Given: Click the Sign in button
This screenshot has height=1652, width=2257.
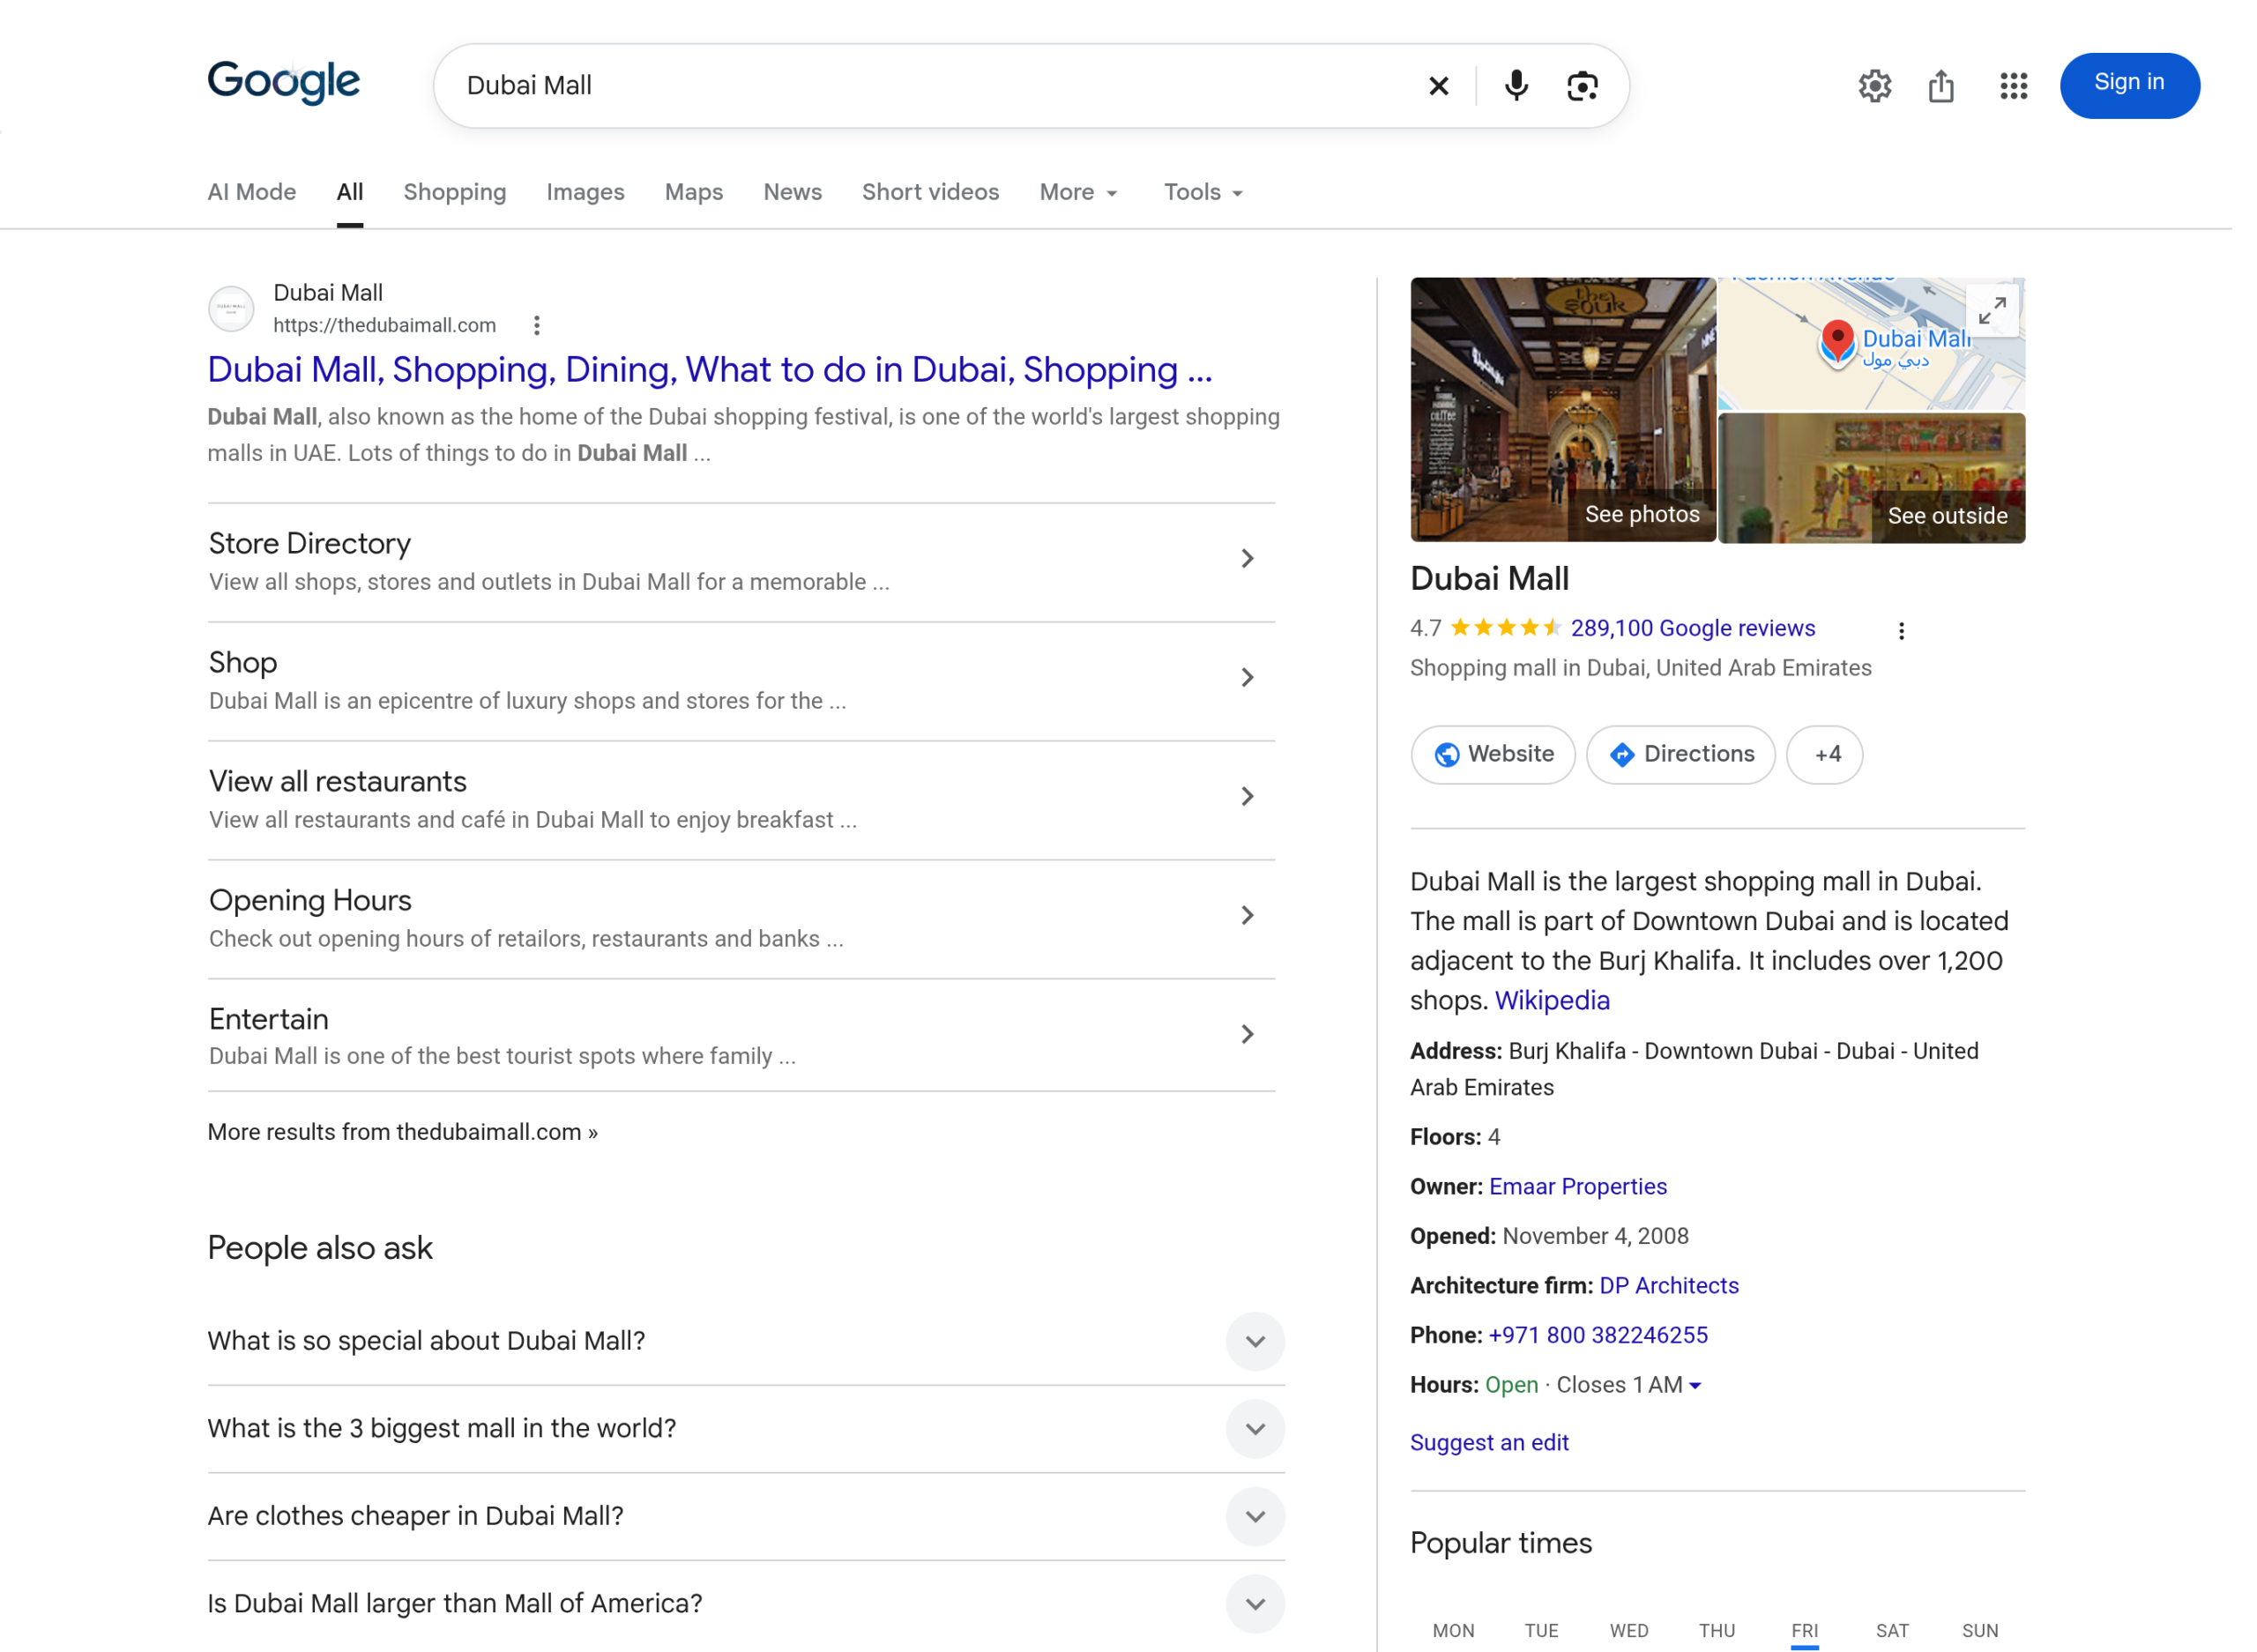Looking at the screenshot, I should tap(2129, 86).
